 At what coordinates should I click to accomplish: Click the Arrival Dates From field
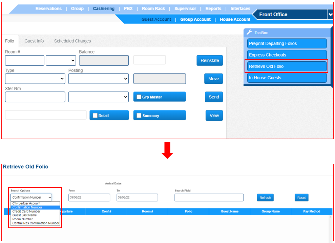pyautogui.click(x=89, y=198)
